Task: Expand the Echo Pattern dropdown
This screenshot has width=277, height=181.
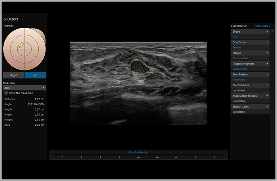Action: 250,75
